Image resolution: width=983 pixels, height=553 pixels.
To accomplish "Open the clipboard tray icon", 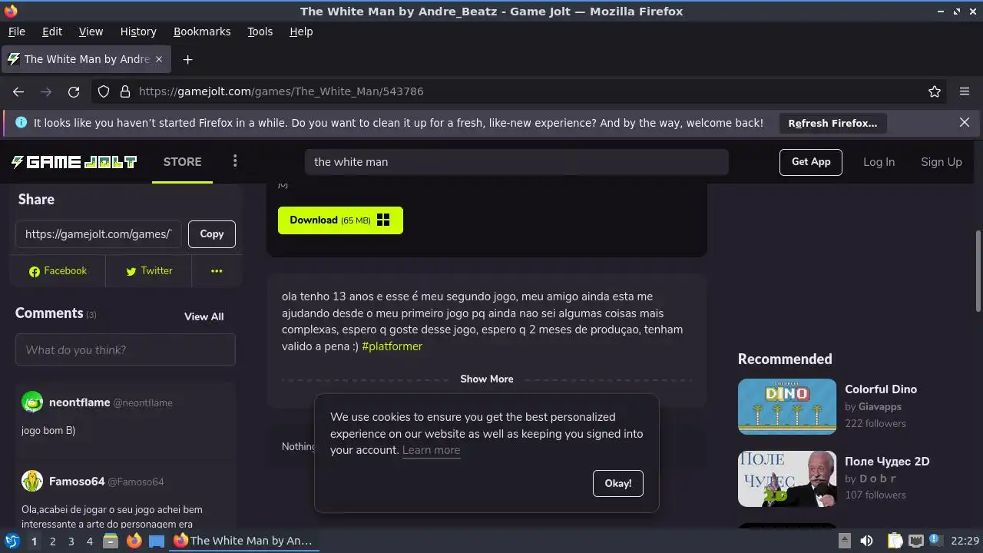I will (x=895, y=541).
